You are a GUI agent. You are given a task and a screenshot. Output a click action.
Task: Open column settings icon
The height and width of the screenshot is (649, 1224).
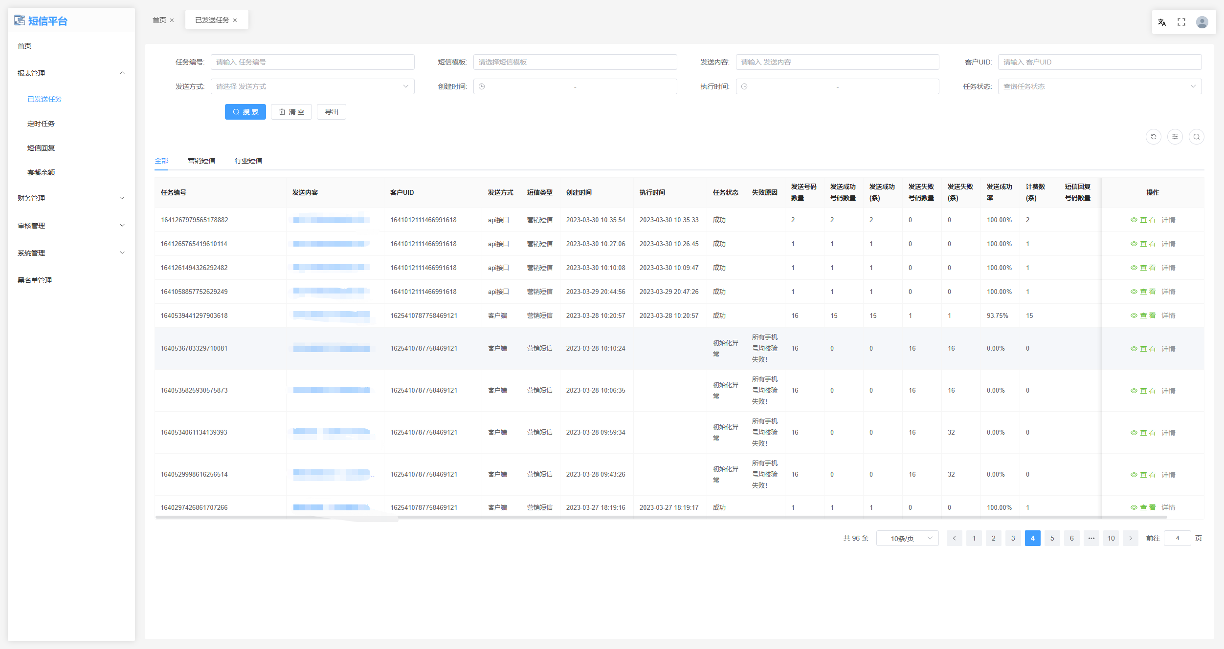[x=1175, y=137]
